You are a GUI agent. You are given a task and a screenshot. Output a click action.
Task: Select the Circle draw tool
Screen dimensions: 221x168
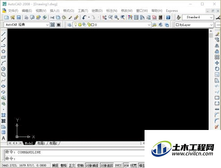4,69
